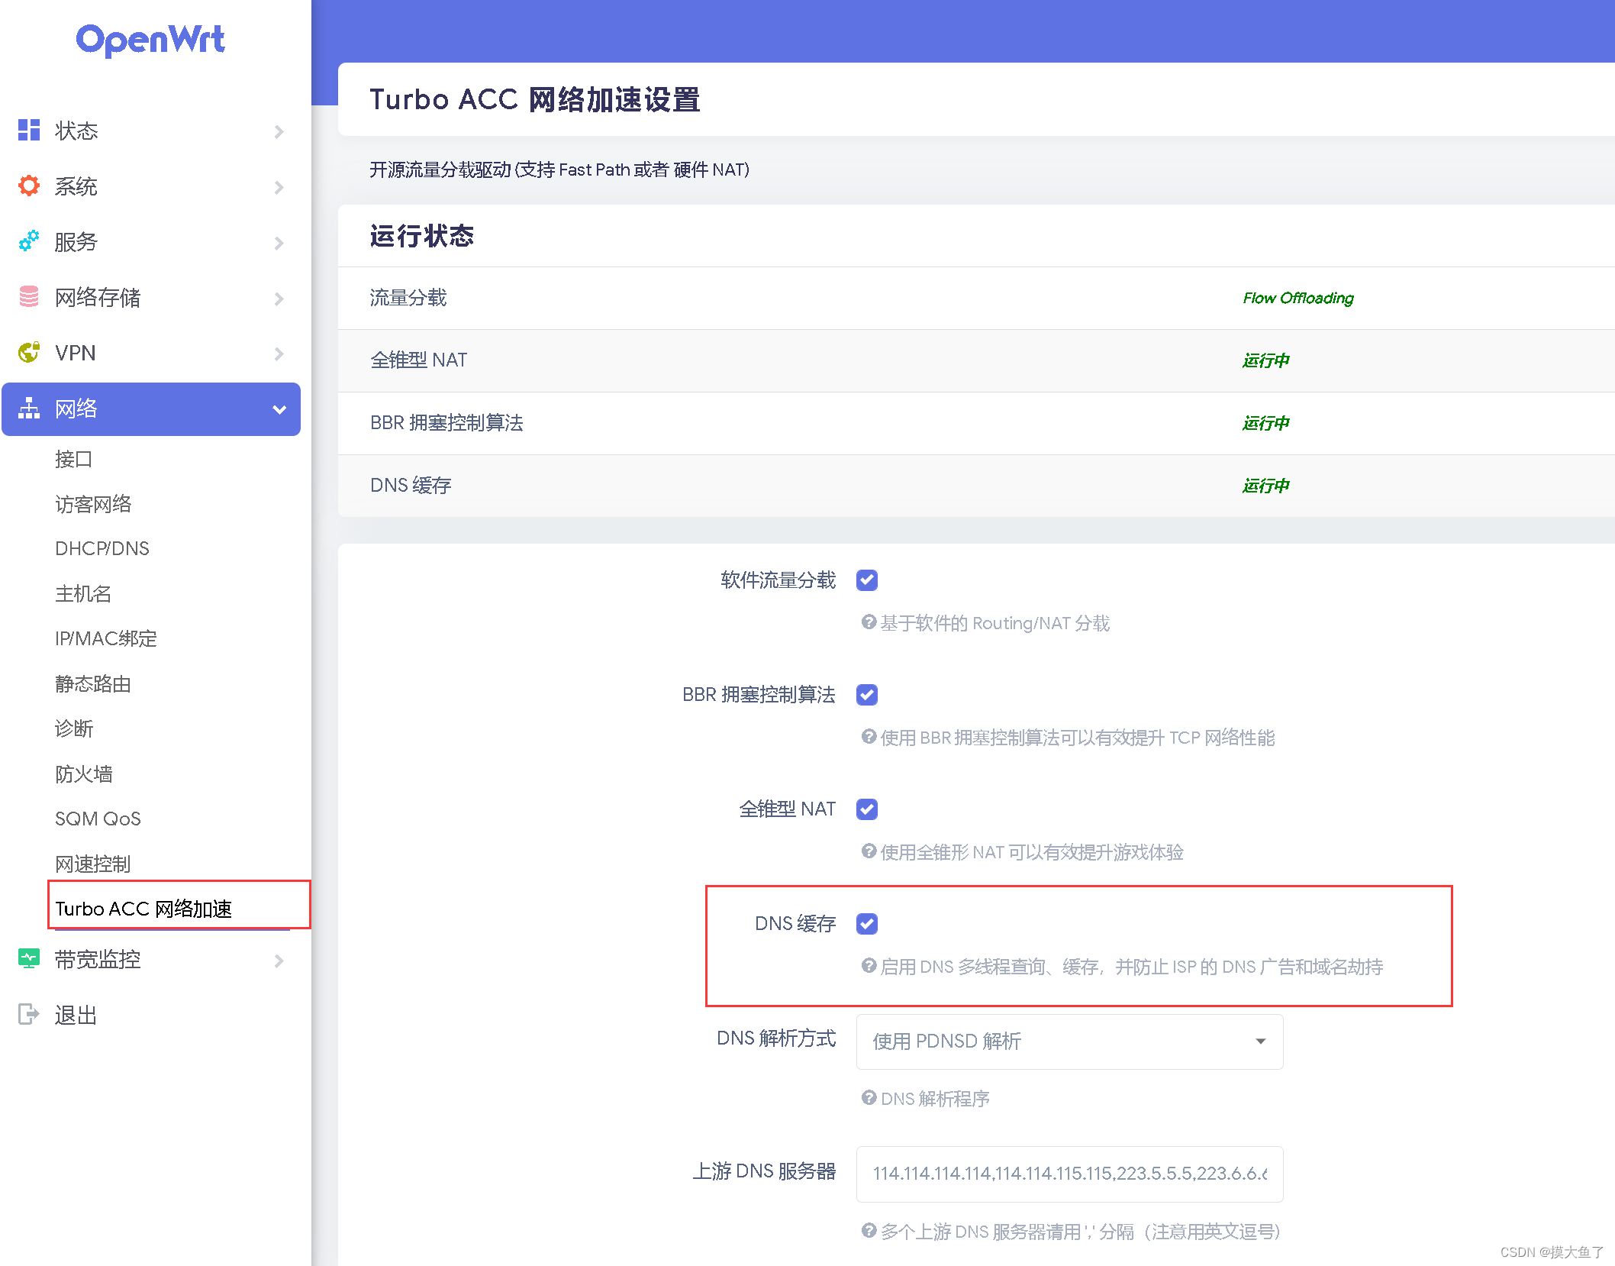Click the 流量分载 row label
Viewport: 1615px width, 1266px height.
[408, 298]
